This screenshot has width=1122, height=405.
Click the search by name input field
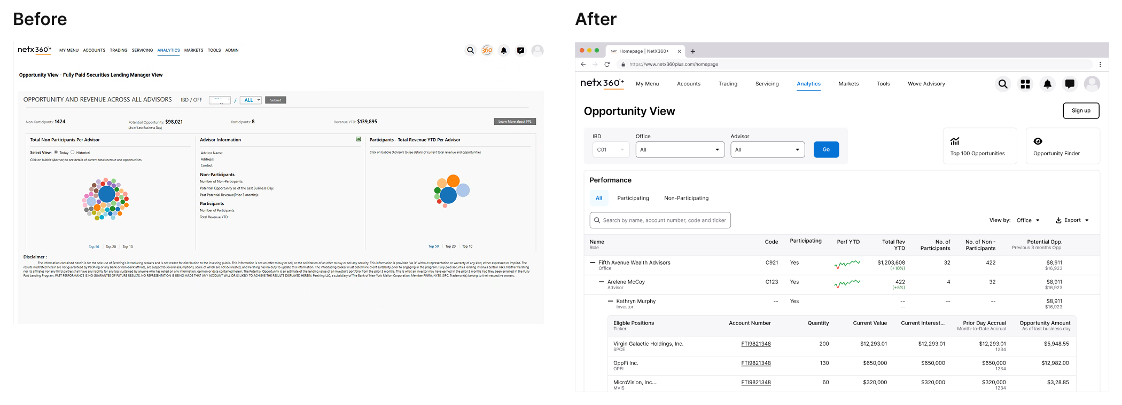point(660,220)
